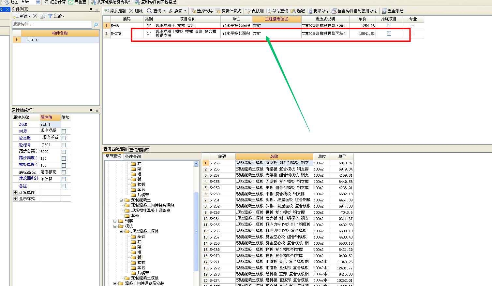Click the 查询 magnifier icon

pyautogui.click(x=149, y=11)
